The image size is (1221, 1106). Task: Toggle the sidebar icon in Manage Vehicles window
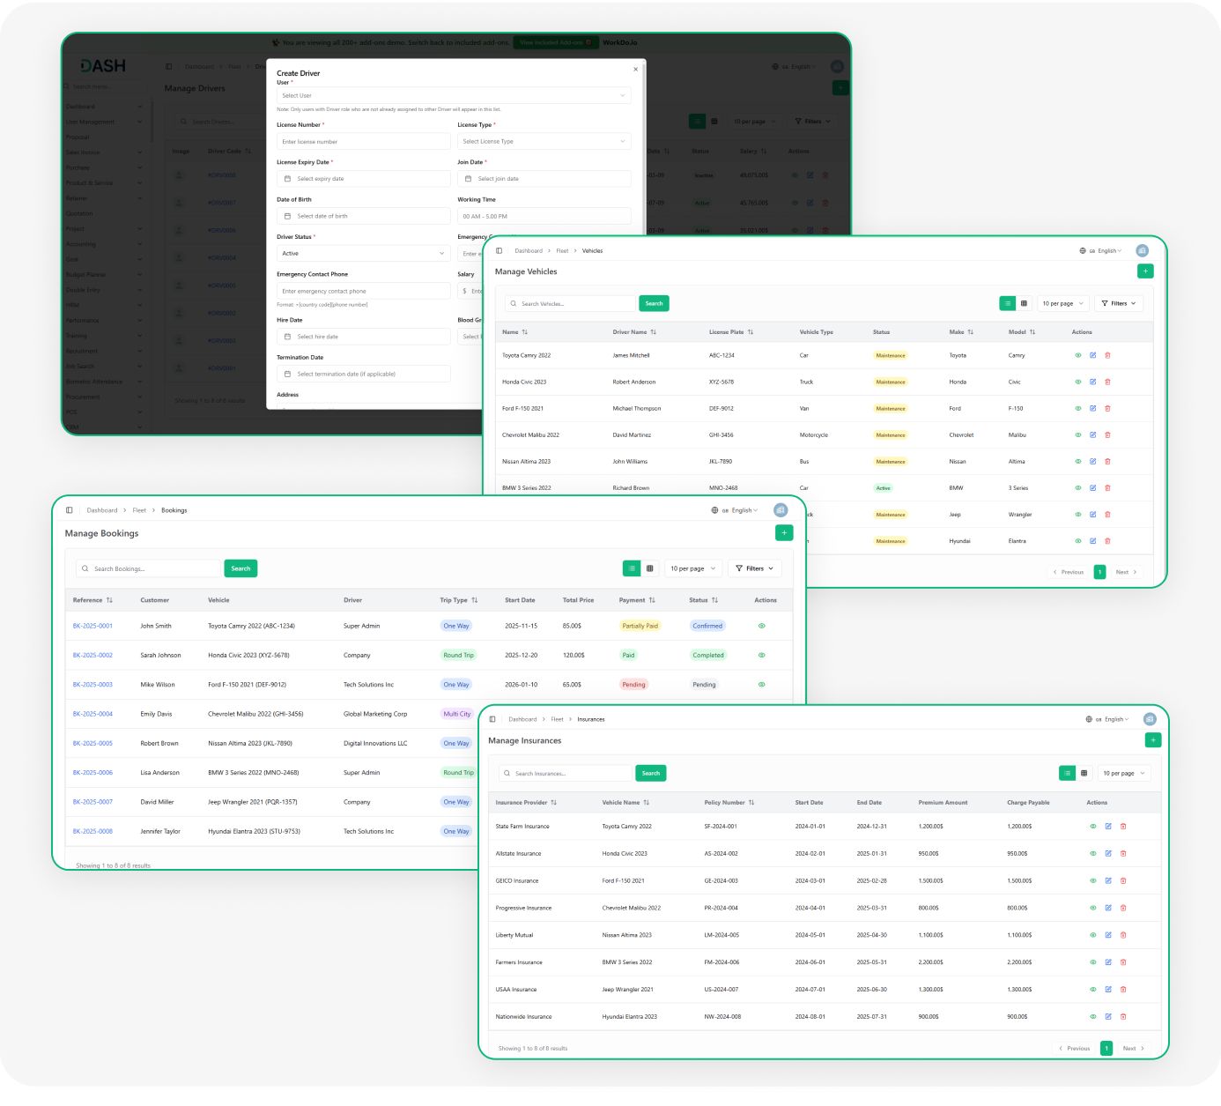click(x=499, y=251)
